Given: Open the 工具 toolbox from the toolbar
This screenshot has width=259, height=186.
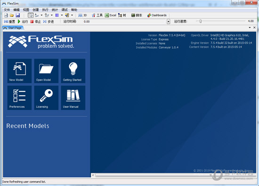Looking at the screenshot, I should coord(97,16).
